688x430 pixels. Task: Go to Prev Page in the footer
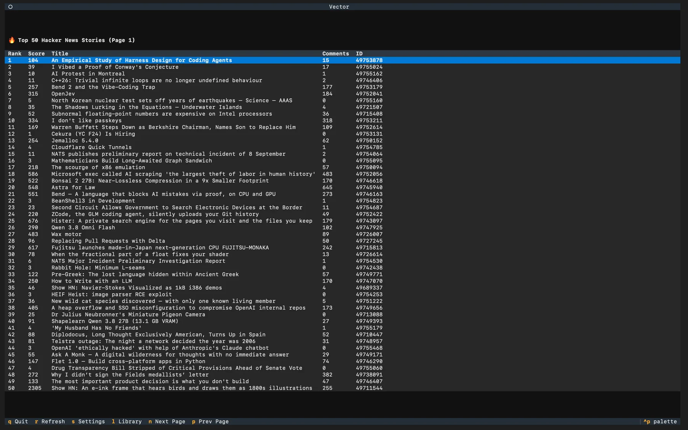pyautogui.click(x=210, y=422)
